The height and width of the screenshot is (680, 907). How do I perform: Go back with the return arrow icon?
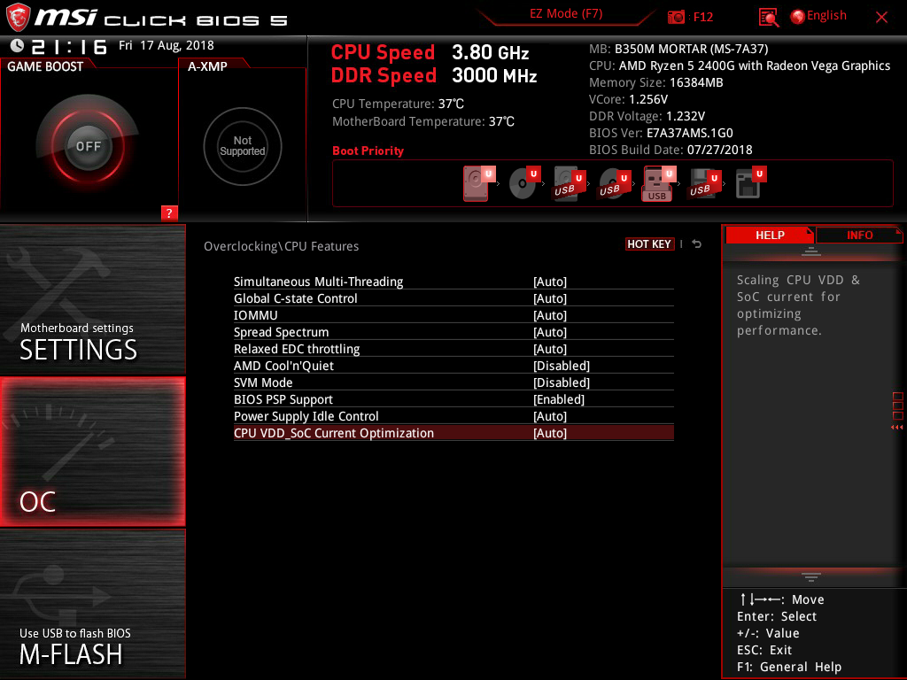click(x=697, y=244)
